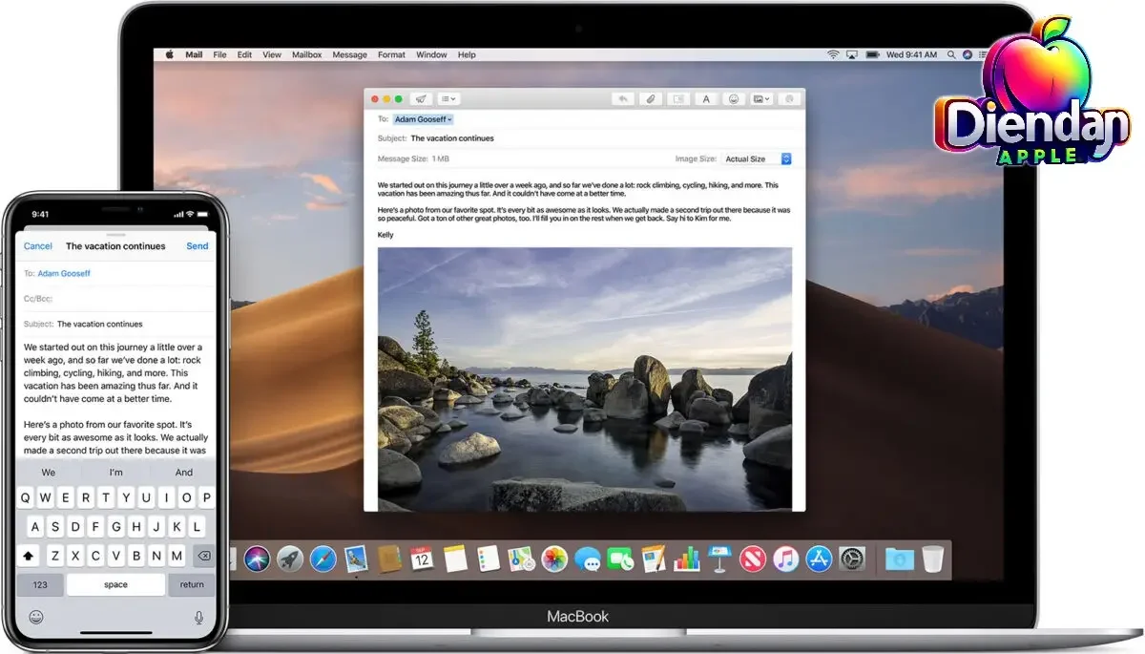Open the View menu
Viewport: 1145px width, 654px height.
272,54
